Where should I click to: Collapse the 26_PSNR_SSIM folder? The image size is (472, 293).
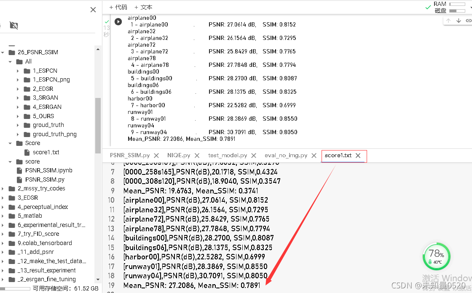3,52
